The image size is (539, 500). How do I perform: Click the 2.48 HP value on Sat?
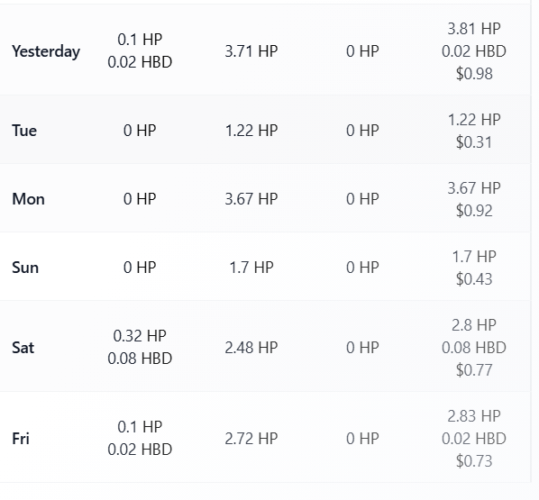[x=251, y=348]
